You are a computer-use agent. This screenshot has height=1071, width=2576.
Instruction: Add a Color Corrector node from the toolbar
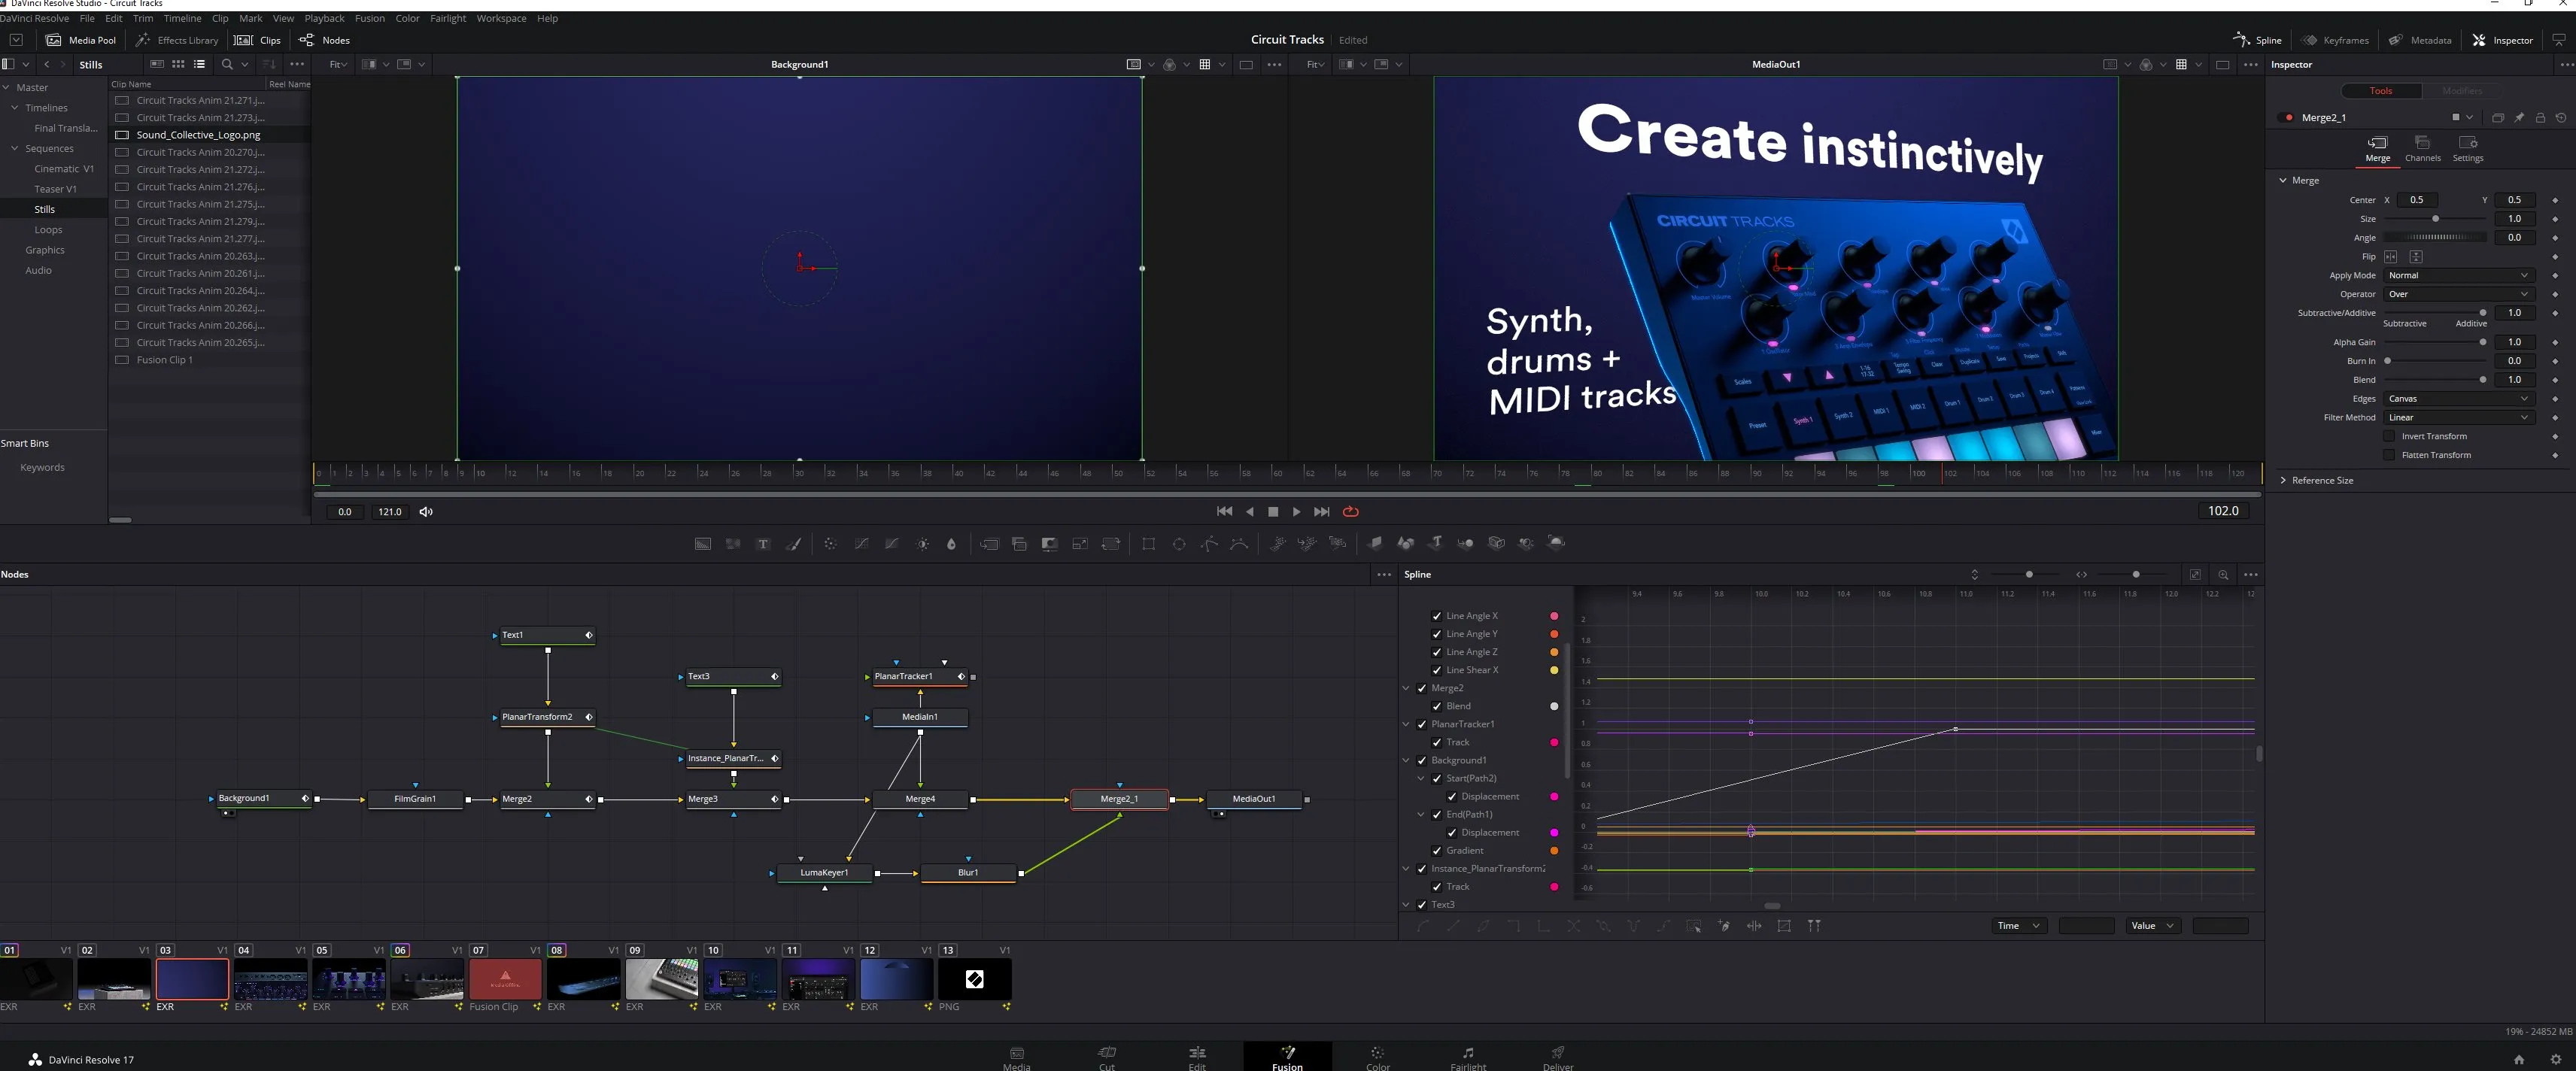(830, 543)
